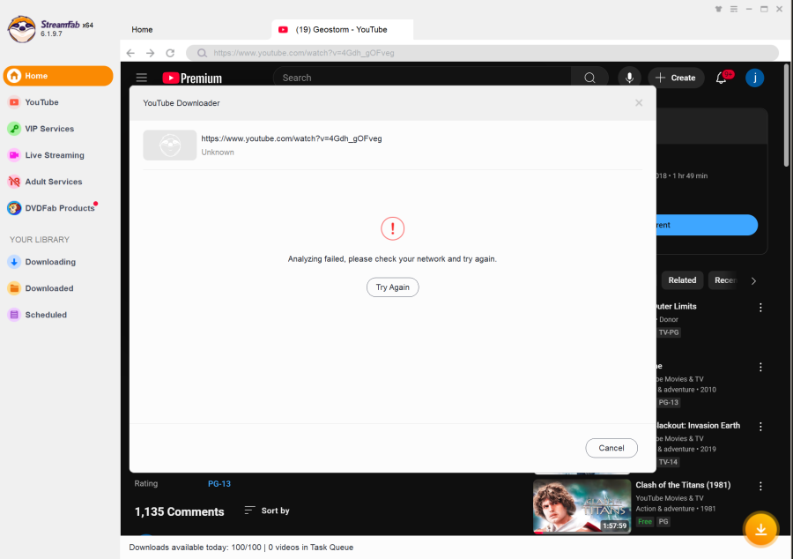Start voice search with microphone icon
This screenshot has height=559, width=793.
629,78
